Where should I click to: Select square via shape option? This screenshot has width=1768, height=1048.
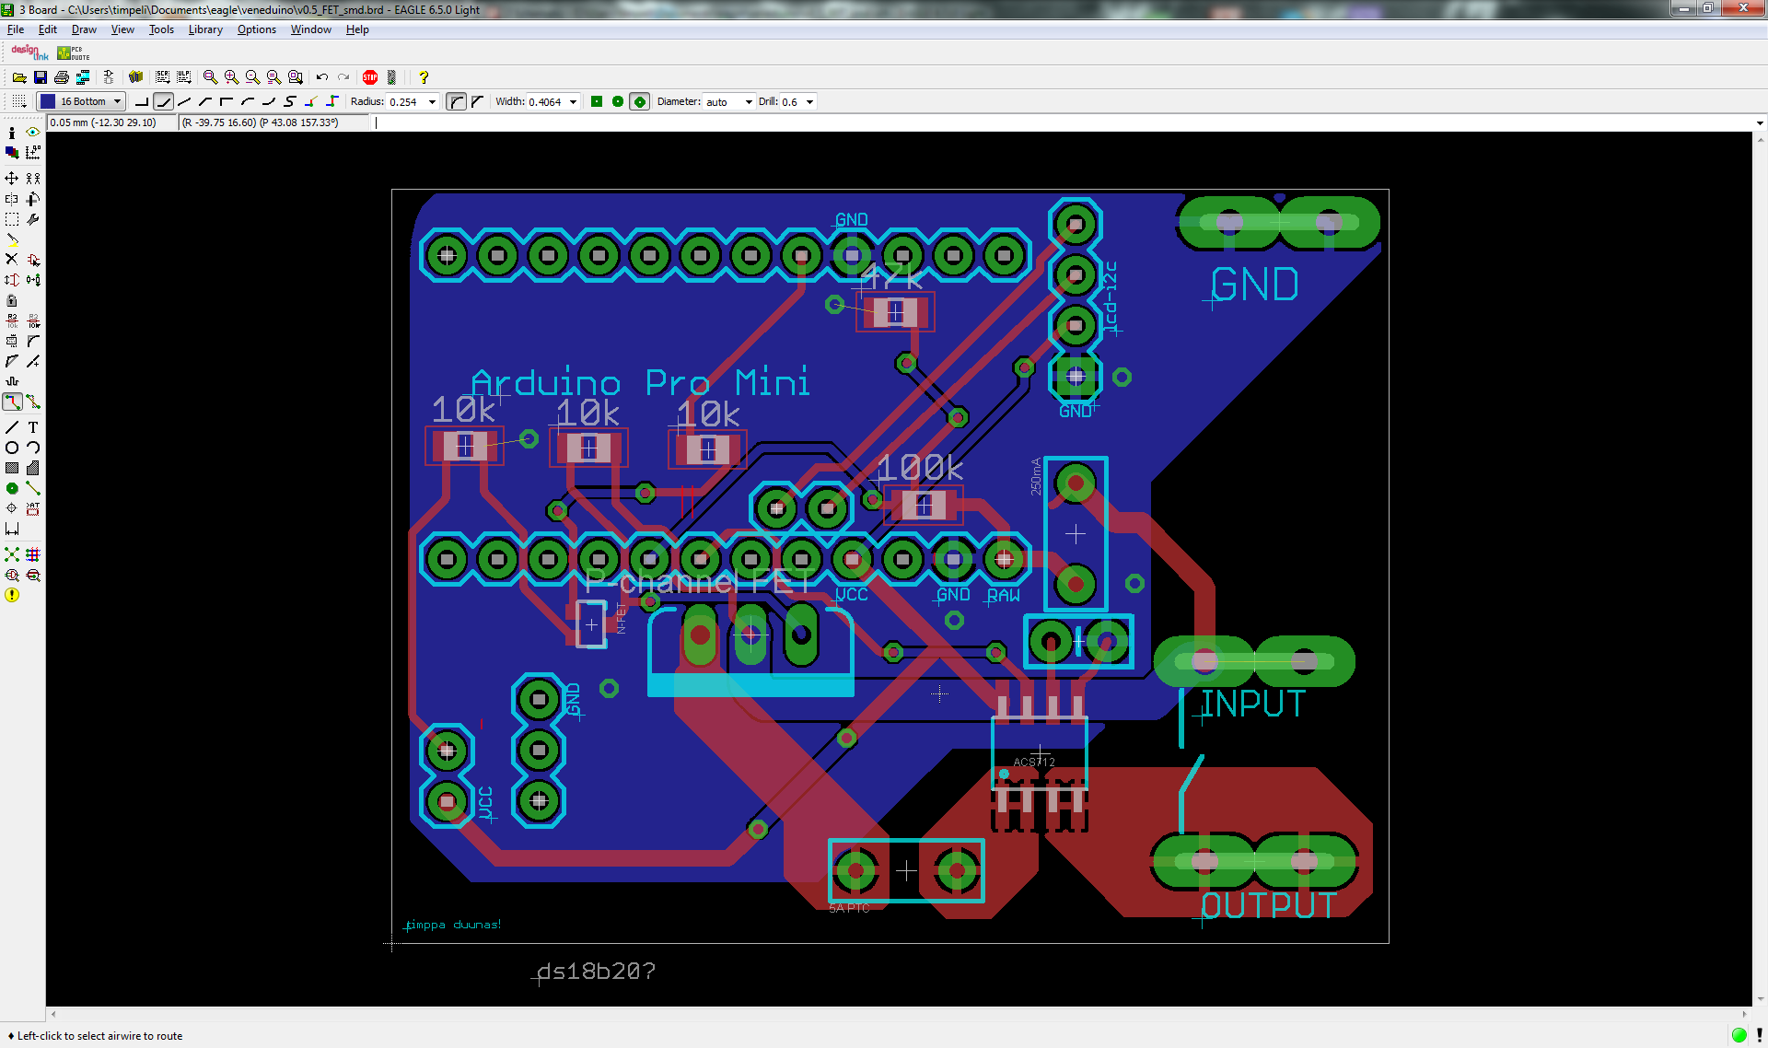pos(597,101)
